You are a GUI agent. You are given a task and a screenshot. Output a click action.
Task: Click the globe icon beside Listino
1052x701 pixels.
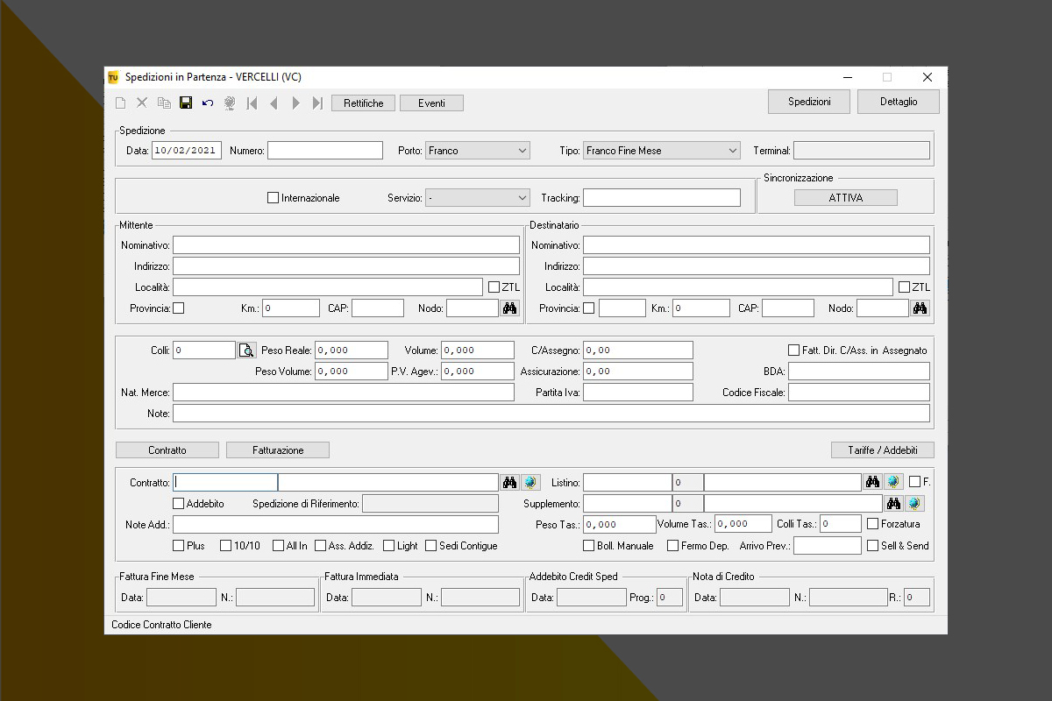tap(893, 482)
